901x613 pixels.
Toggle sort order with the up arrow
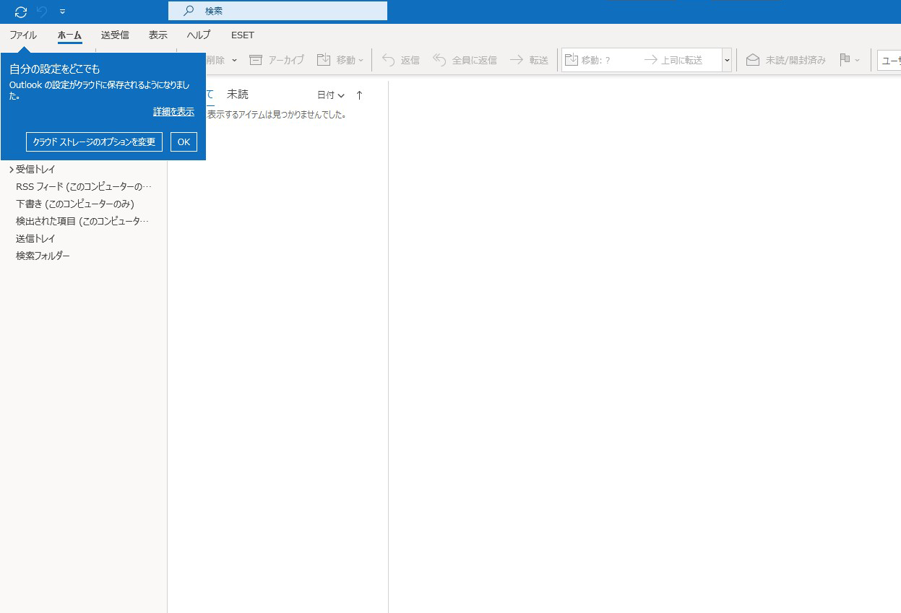pyautogui.click(x=359, y=95)
